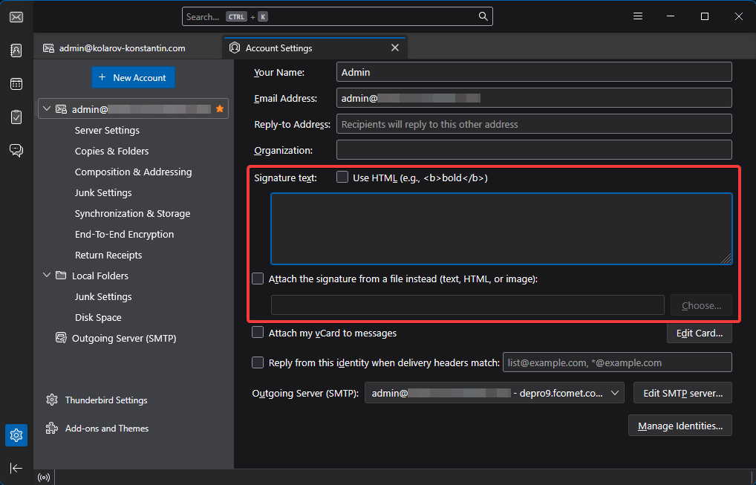Viewport: 756px width, 485px height.
Task: Open Add-ons and Themes link
Action: (106, 428)
